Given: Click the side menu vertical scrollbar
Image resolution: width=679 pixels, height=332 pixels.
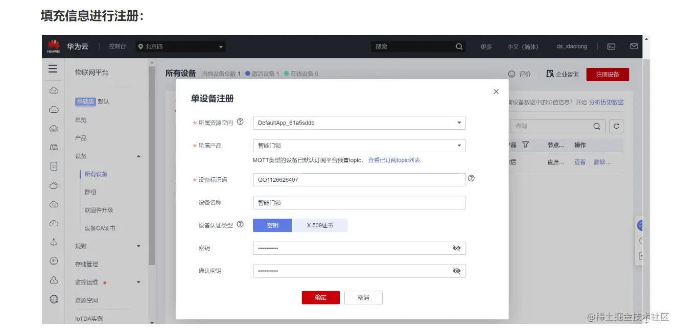Looking at the screenshot, I should point(152,165).
